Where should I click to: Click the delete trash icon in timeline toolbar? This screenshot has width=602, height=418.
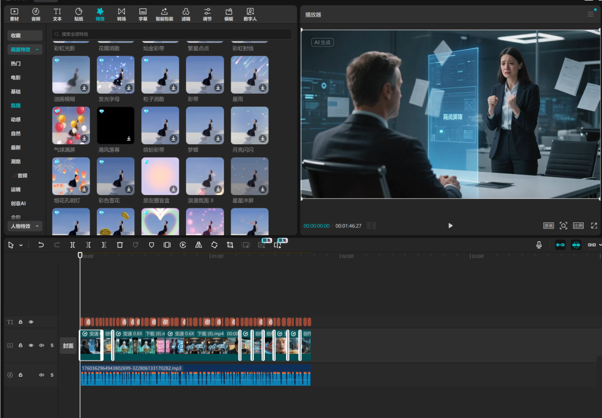[119, 245]
